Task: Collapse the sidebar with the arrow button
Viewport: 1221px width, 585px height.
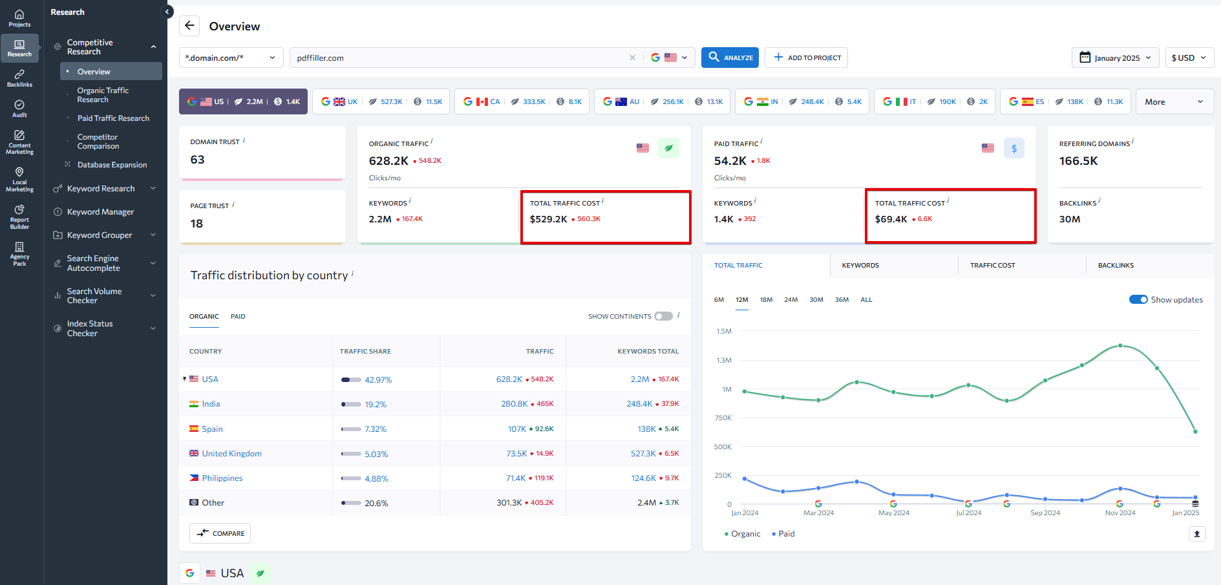Action: [x=167, y=12]
